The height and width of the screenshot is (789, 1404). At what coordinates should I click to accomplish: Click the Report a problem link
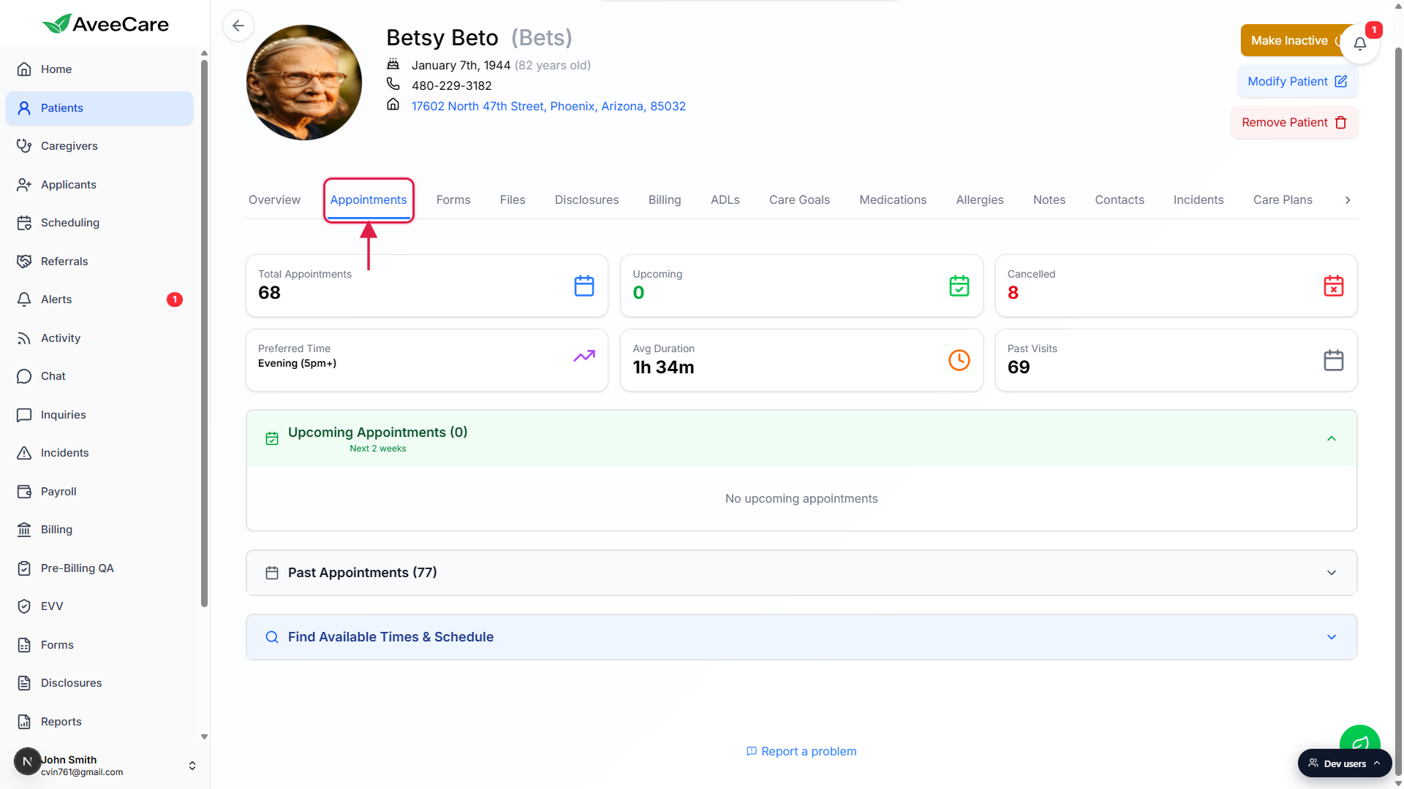coord(801,751)
